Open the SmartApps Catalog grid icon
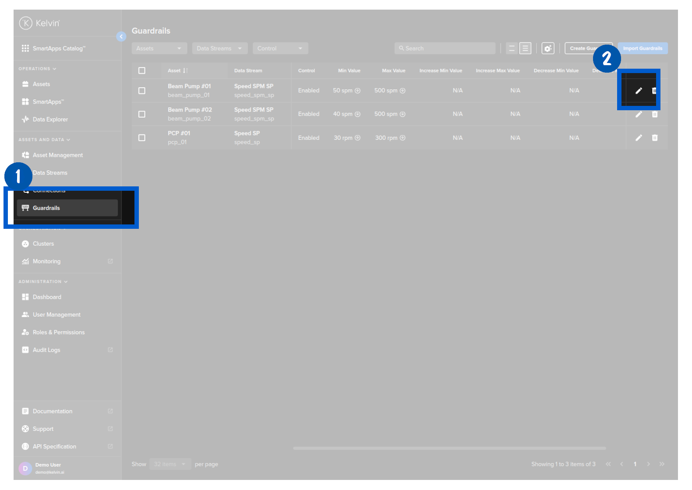The image size is (692, 490). click(x=25, y=49)
